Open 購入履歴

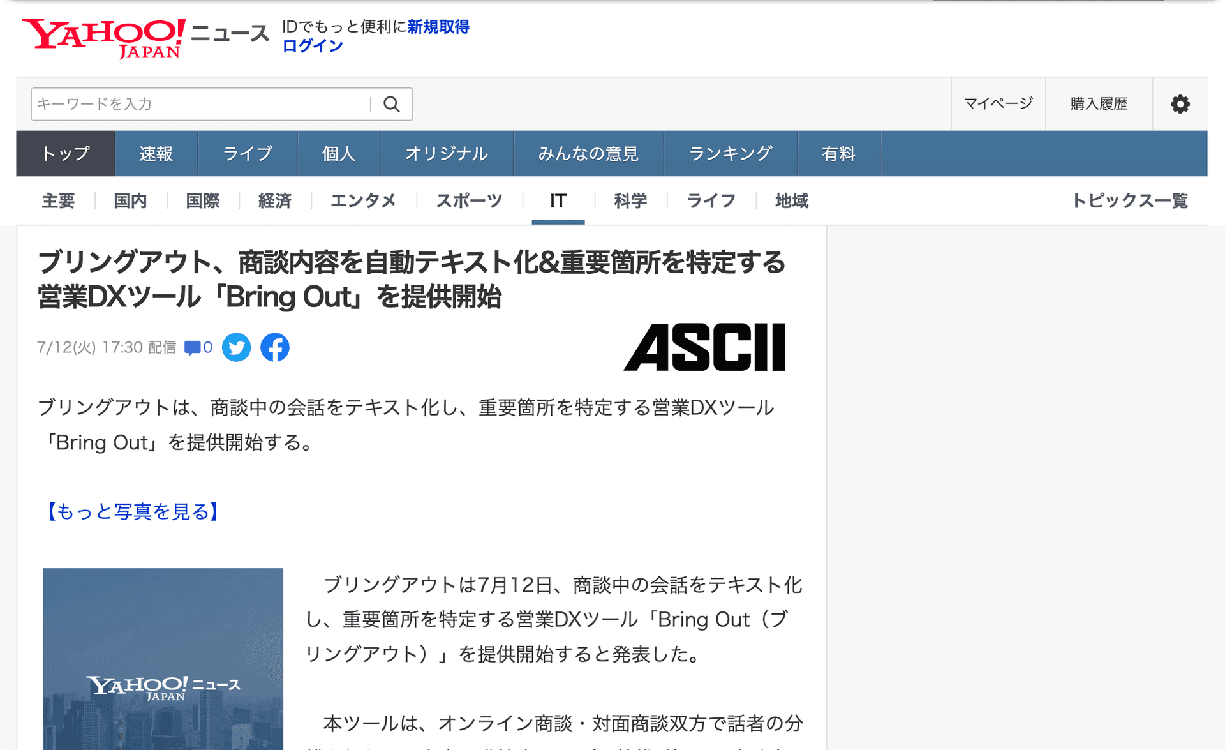(x=1099, y=103)
